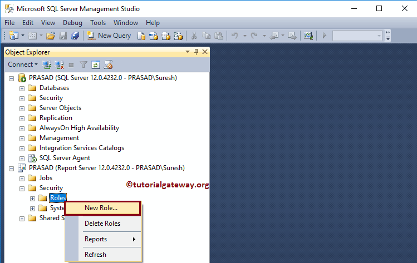Click the Save floppy disk icon
This screenshot has height=263, width=417.
tap(63, 36)
